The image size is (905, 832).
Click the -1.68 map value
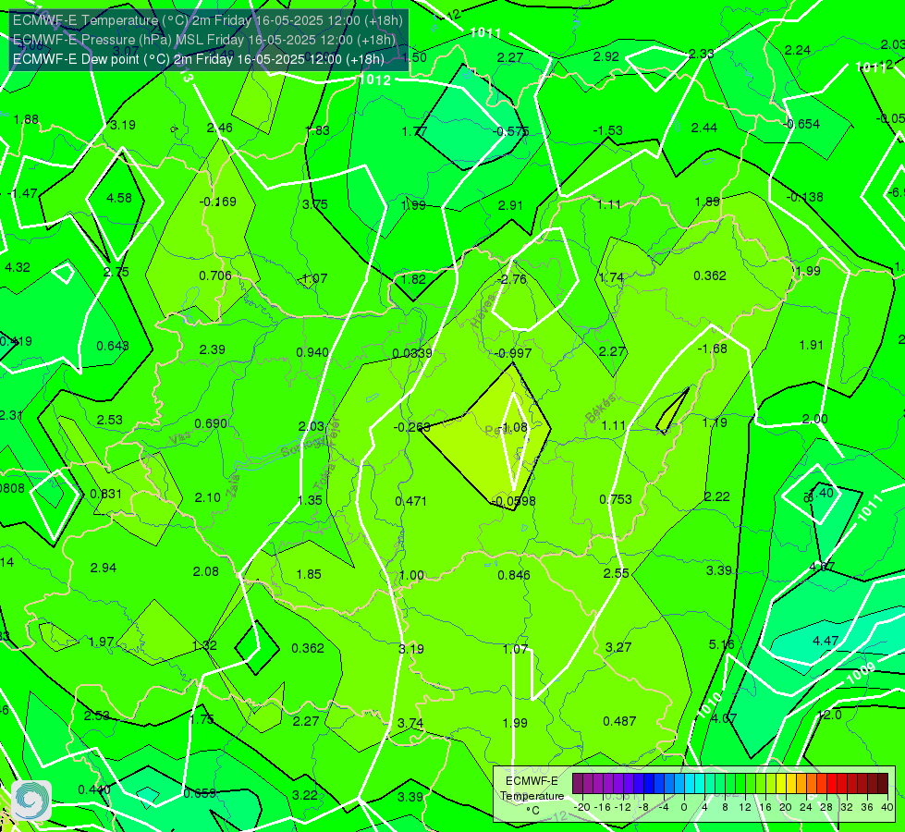(x=712, y=349)
